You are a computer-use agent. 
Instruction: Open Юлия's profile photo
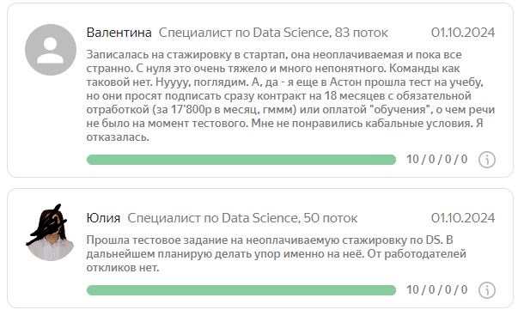pos(50,233)
